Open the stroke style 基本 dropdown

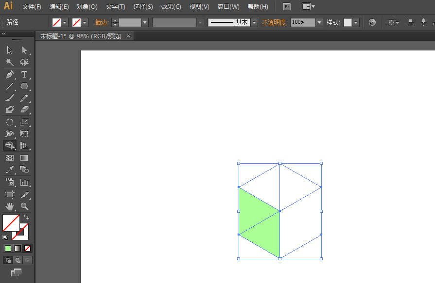point(254,22)
